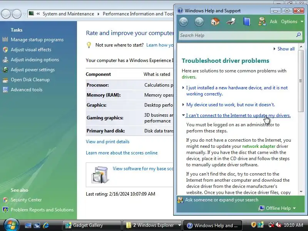Screen dimensions: 308x231
Task: Open the Offline Help dropdown
Action: click(x=277, y=208)
